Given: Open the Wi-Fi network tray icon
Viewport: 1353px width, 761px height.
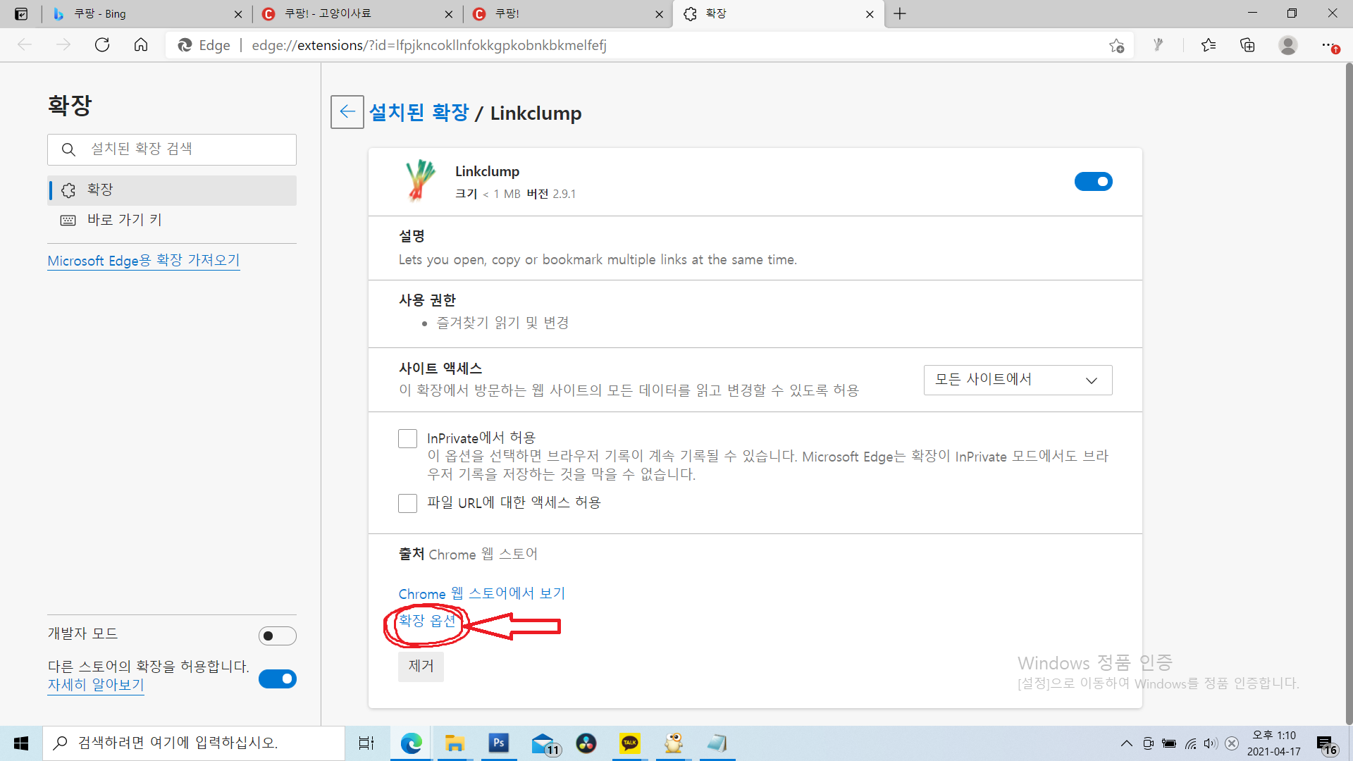Looking at the screenshot, I should coord(1190,743).
